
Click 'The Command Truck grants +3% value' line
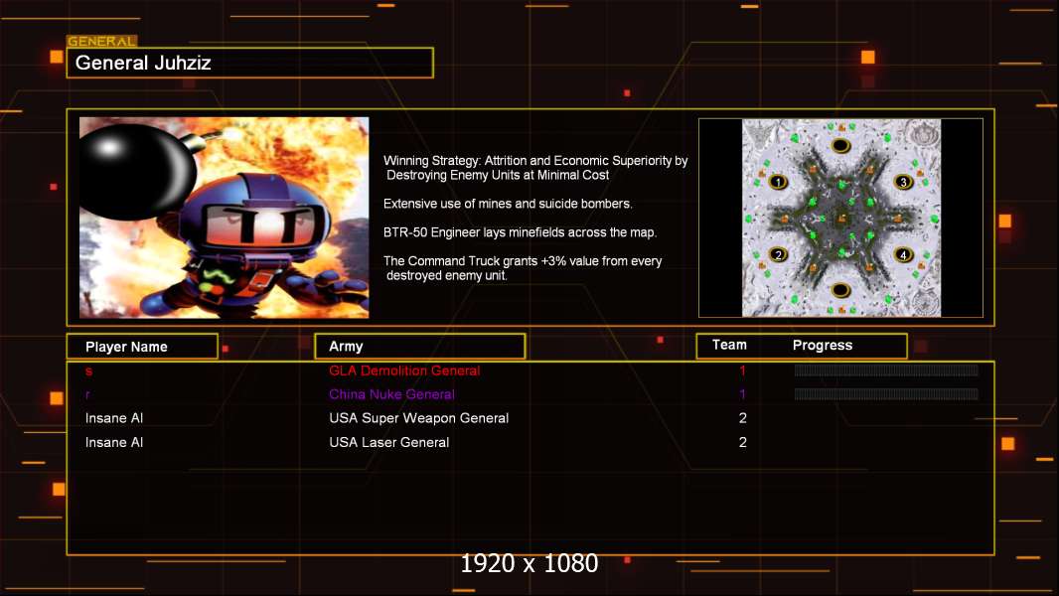[x=523, y=268]
